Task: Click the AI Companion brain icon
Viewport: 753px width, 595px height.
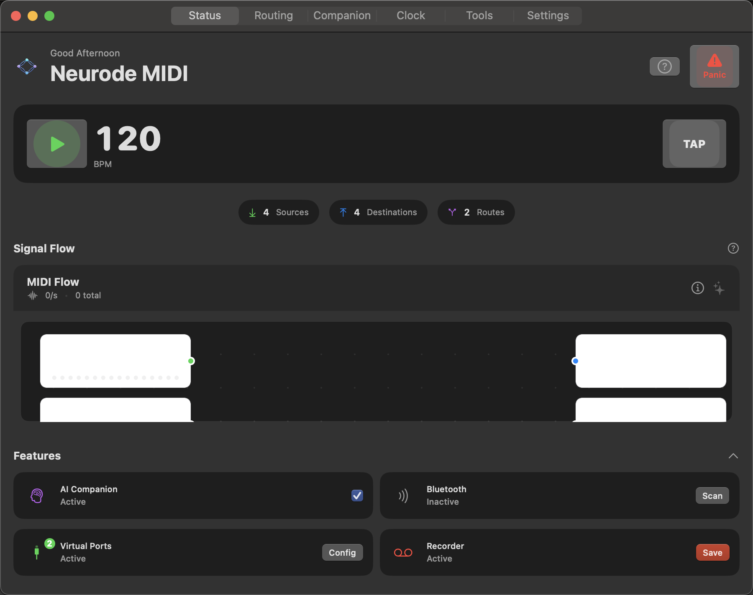Action: click(37, 496)
